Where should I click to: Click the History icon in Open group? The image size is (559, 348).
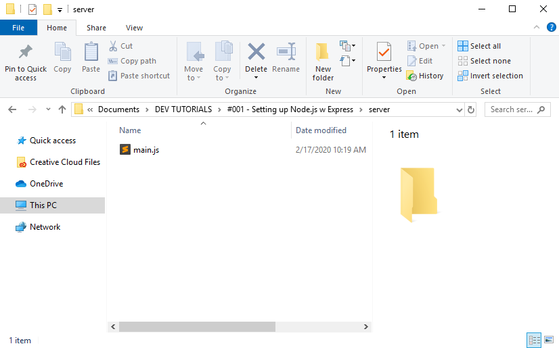click(411, 76)
